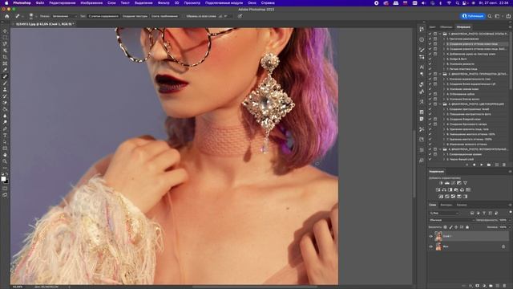Select the Rectangular Marquee tool
The height and width of the screenshot is (289, 513).
tap(5, 38)
